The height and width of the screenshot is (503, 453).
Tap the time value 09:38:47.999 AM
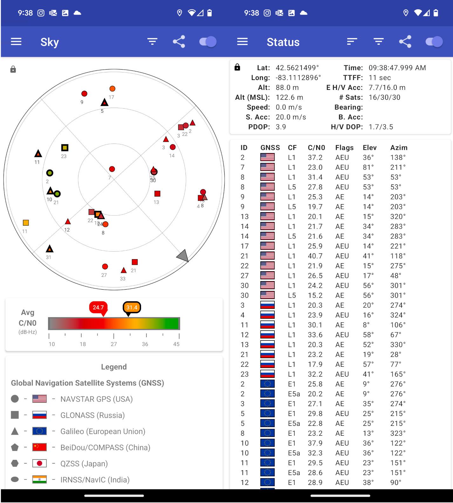[397, 68]
